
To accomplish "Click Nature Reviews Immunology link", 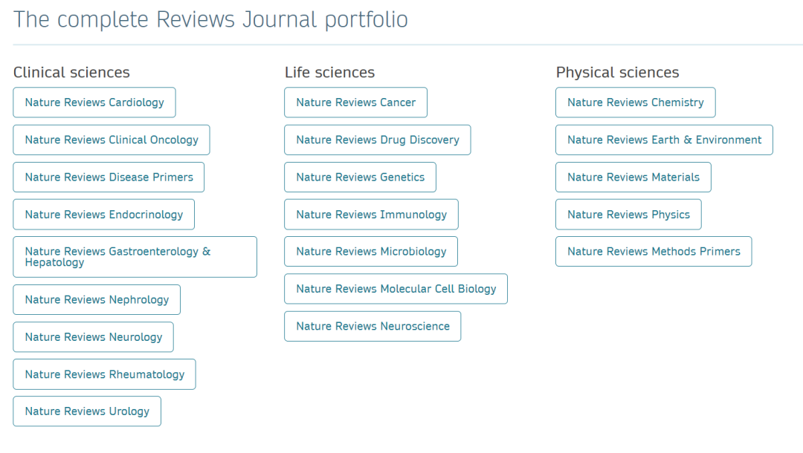I will tap(371, 215).
